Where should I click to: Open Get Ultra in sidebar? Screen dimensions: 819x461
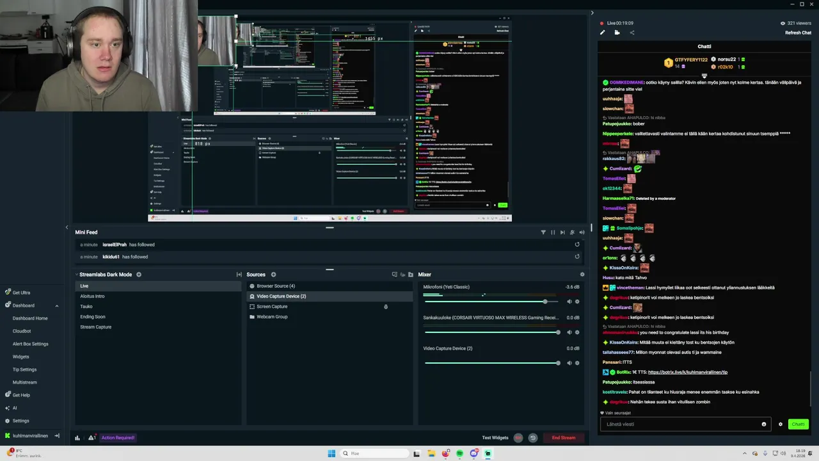21,293
